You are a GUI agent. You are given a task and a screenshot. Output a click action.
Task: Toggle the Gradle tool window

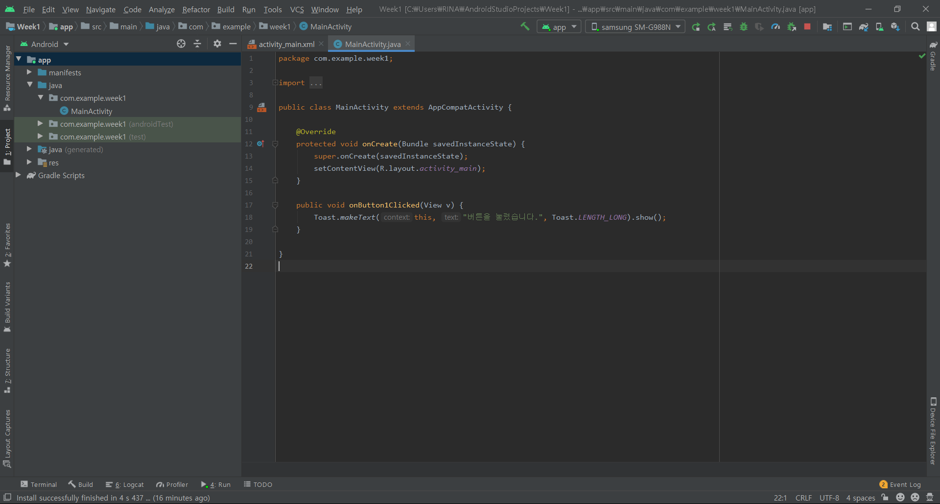pyautogui.click(x=933, y=56)
